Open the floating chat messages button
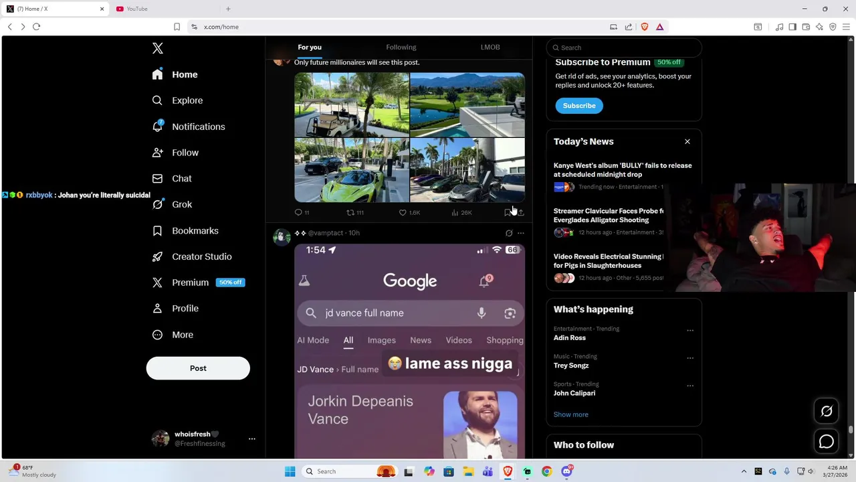 pyautogui.click(x=827, y=442)
